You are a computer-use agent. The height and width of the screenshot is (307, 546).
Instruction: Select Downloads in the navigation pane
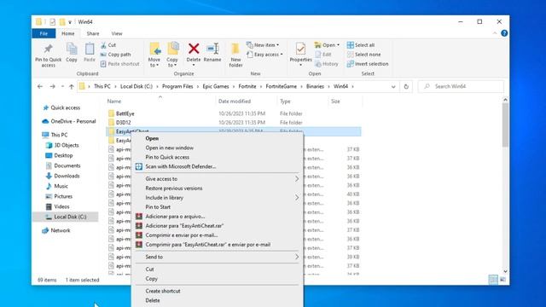point(67,176)
